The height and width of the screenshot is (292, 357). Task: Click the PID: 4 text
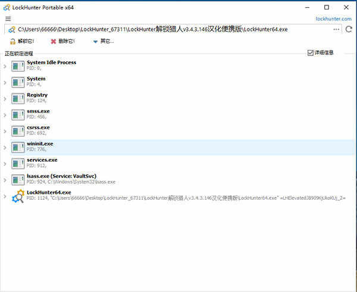coord(34,84)
